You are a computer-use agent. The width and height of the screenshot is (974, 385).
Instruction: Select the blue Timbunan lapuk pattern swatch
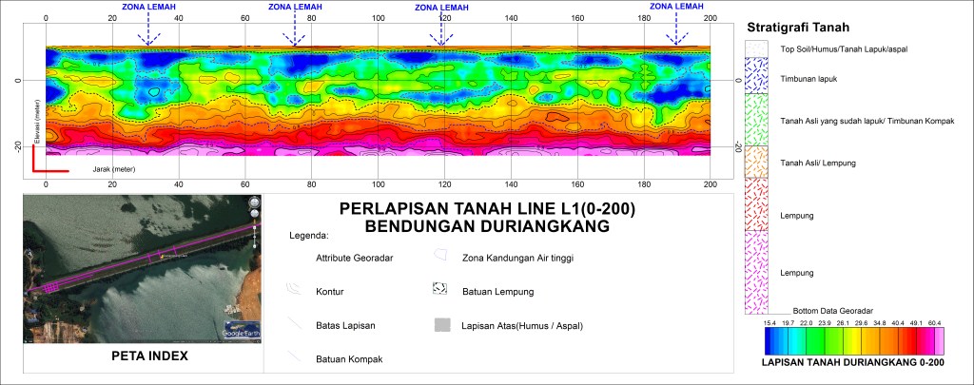click(x=756, y=76)
